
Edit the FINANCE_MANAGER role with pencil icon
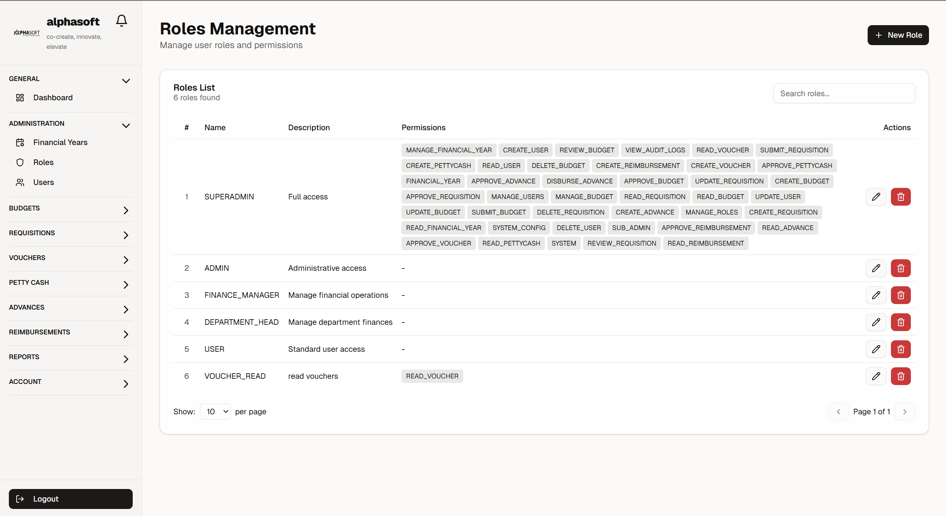(x=876, y=295)
